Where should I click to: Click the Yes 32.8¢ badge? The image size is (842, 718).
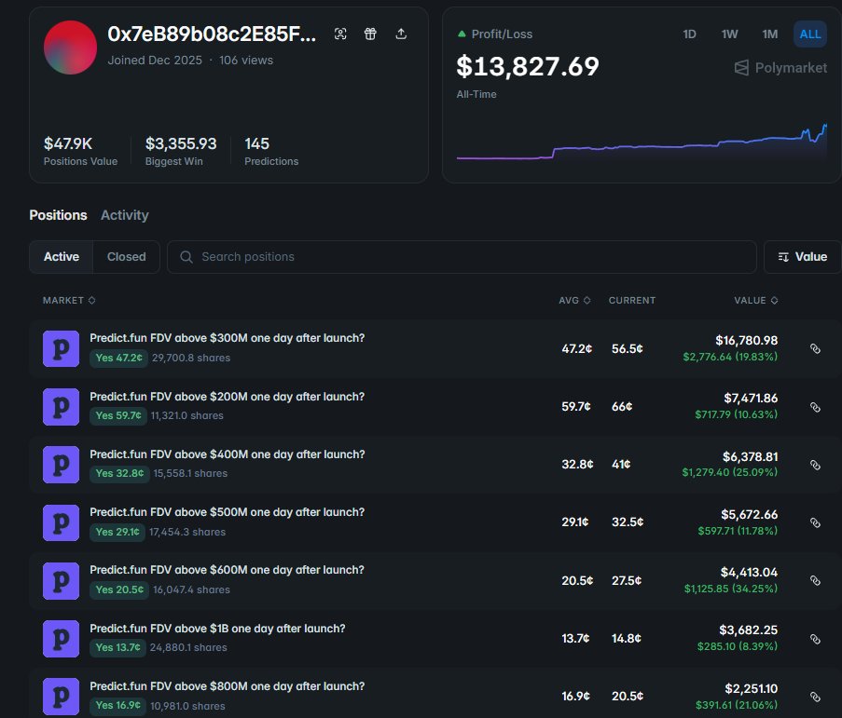[119, 473]
